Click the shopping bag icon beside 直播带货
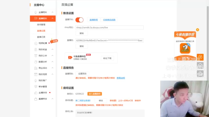Image resolution: width=209 pixels, height=117 pixels. click(36, 99)
